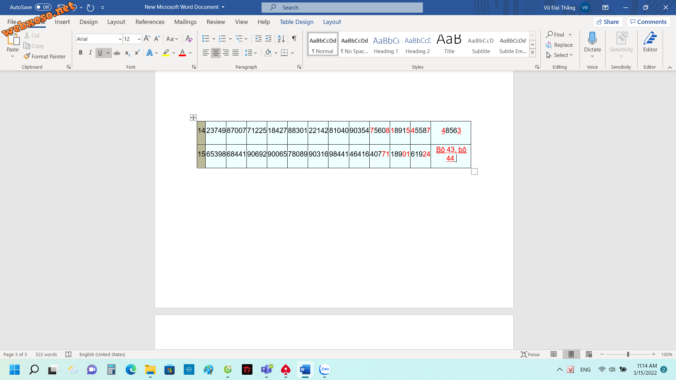Viewport: 676px width, 380px height.
Task: Click the Dictate microphone button
Action: [592, 44]
